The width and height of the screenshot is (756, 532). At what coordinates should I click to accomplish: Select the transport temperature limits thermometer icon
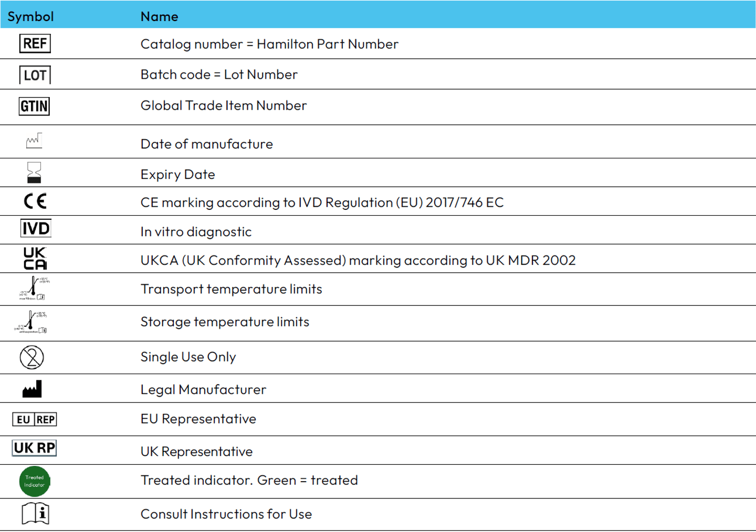(x=34, y=289)
